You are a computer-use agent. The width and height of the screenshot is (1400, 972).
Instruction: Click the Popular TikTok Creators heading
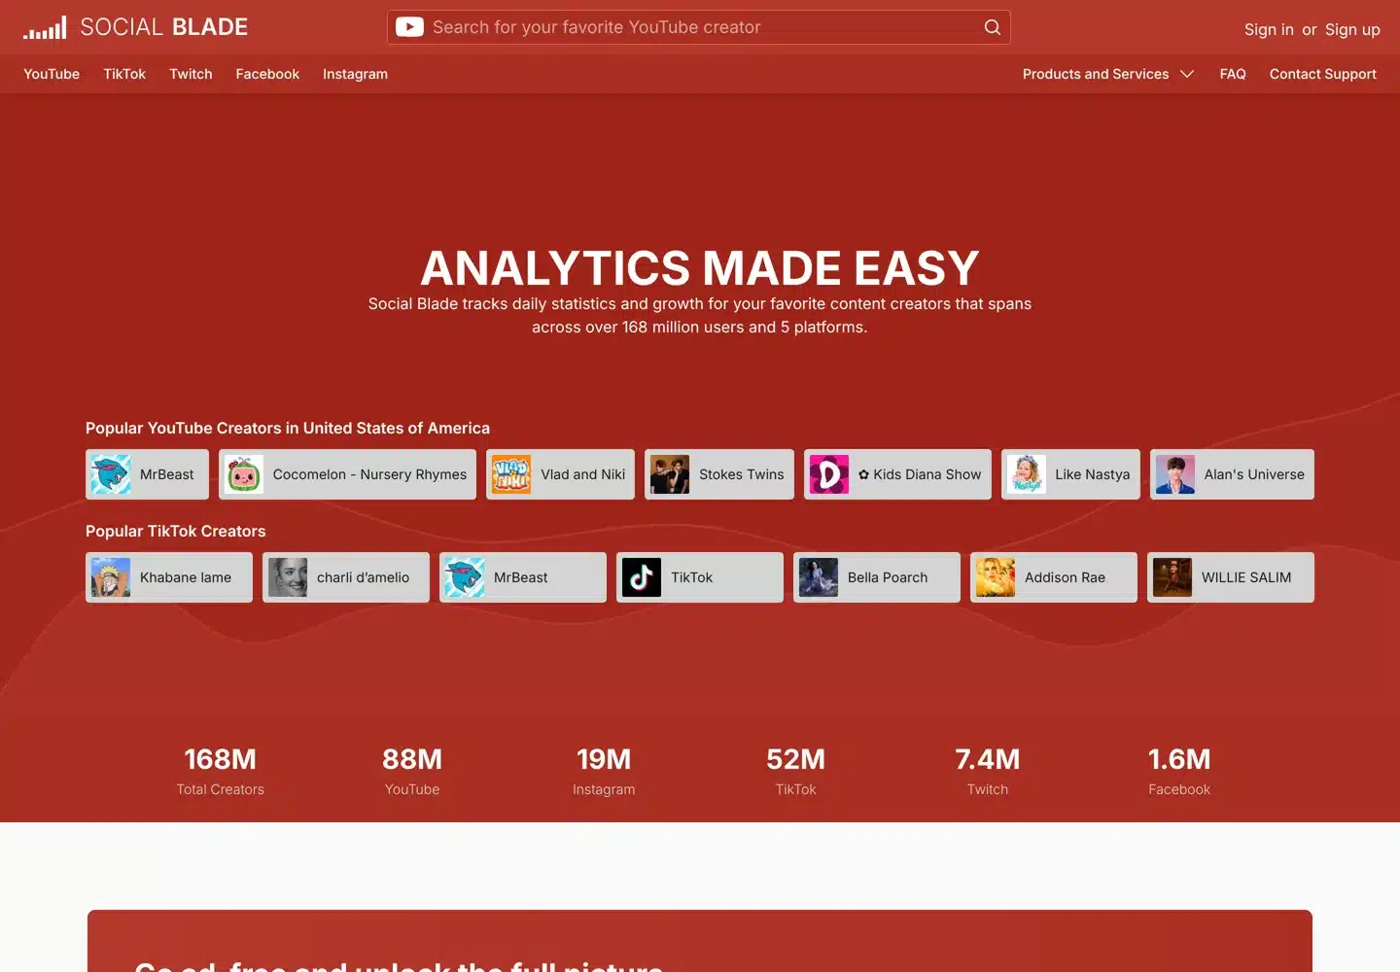[x=175, y=531]
